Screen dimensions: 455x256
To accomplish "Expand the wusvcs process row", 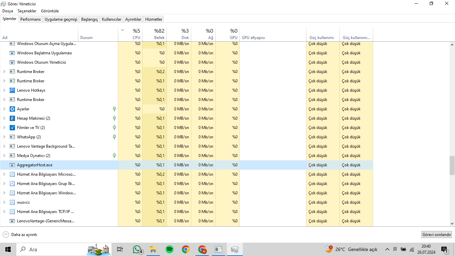I will tap(4, 202).
